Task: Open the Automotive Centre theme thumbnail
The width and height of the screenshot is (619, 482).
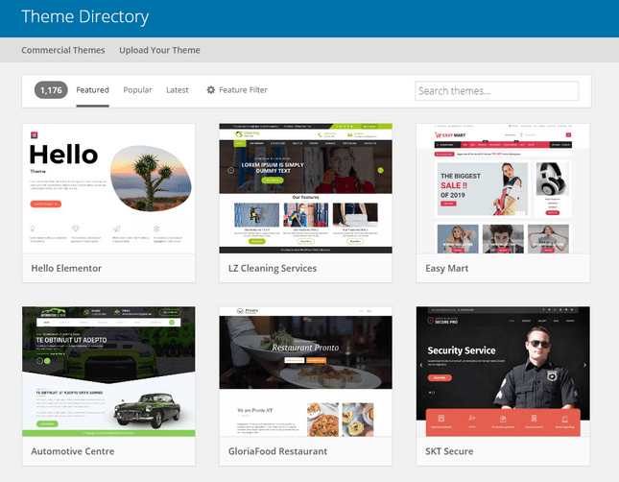Action: pyautogui.click(x=108, y=372)
